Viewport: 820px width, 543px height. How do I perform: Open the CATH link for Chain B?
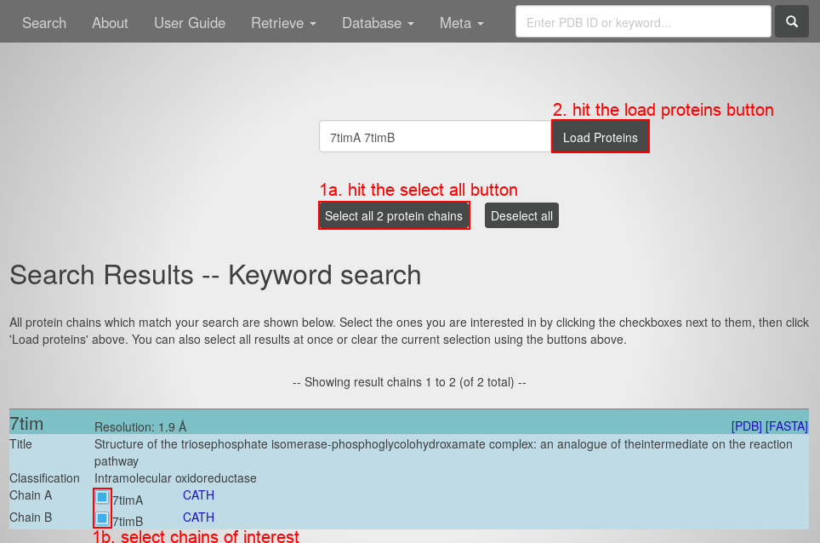click(x=198, y=517)
